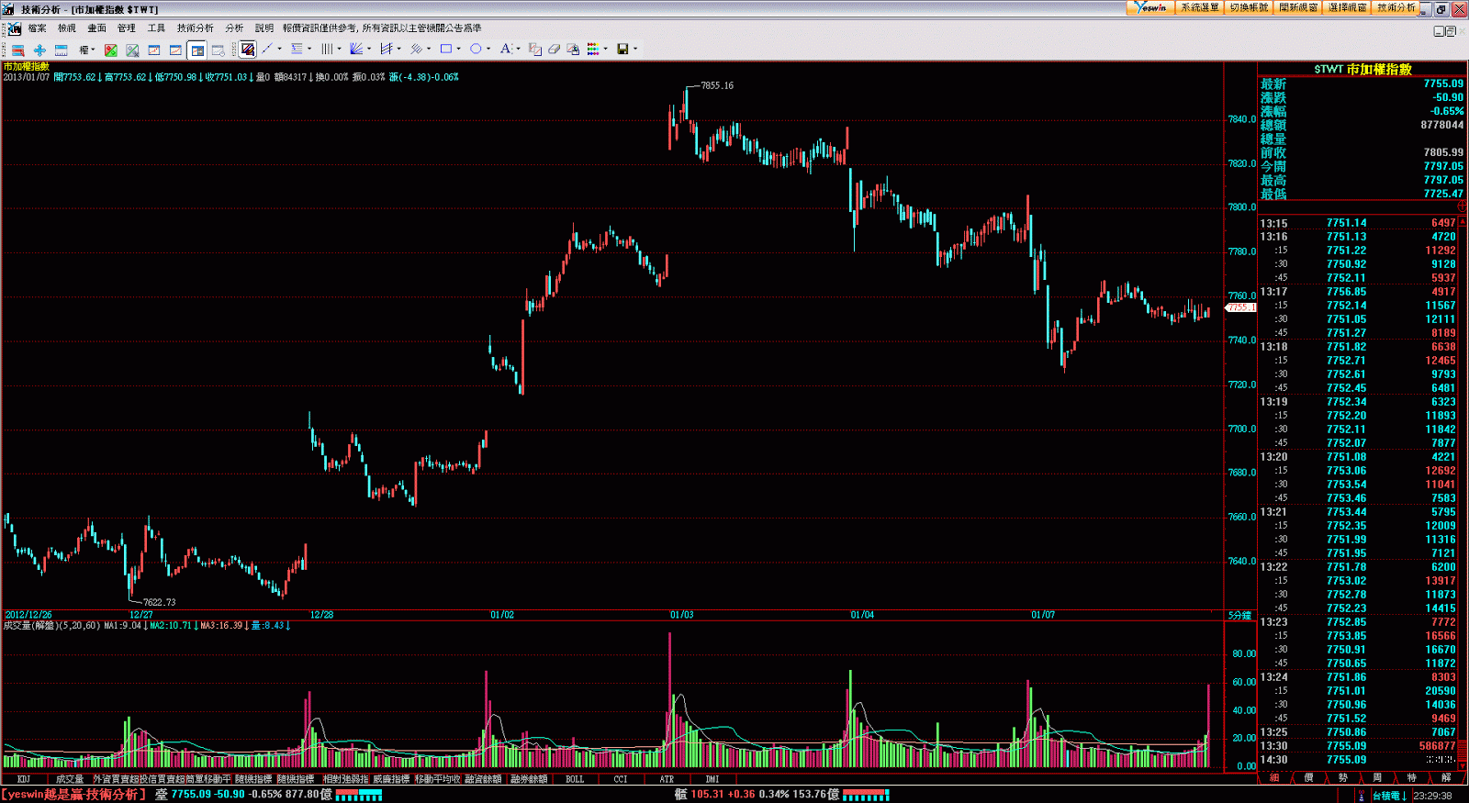Switch to the 移動平均收 indicator tab

click(x=437, y=779)
